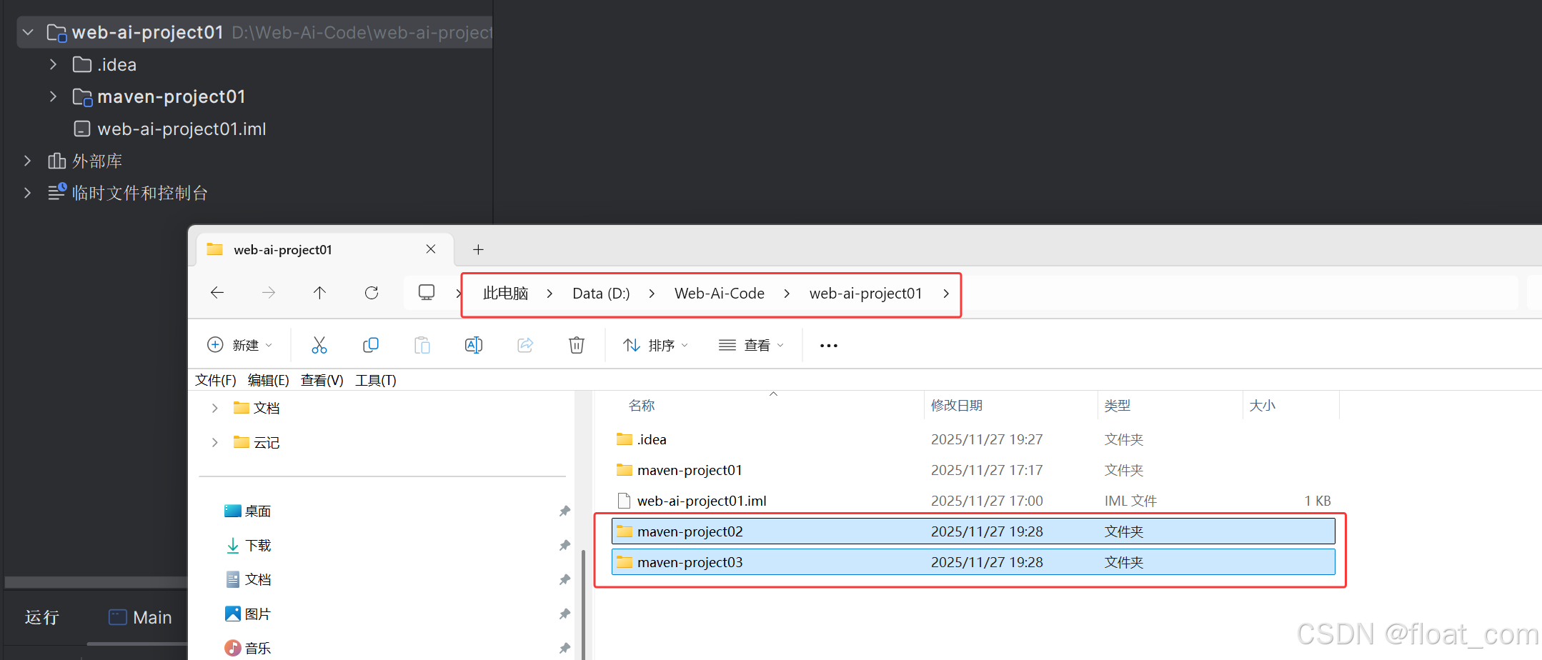The width and height of the screenshot is (1542, 660).
Task: Click the Delete trash can icon
Action: click(x=577, y=346)
